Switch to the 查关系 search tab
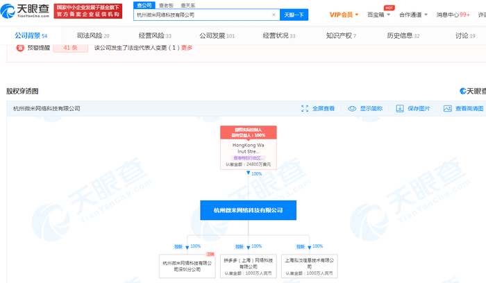Screen dimensions: 486x283 click(x=188, y=6)
